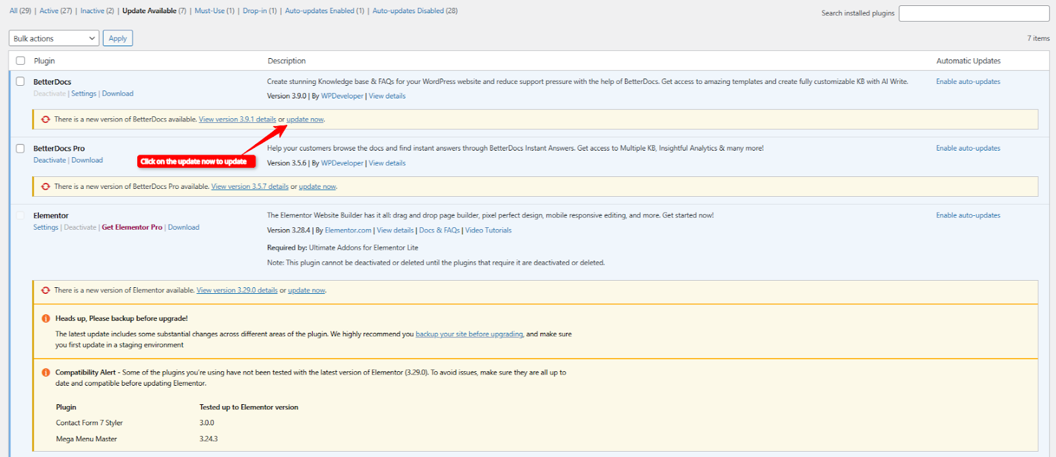The height and width of the screenshot is (457, 1056).
Task: Click the BetterDocs Deactivate link
Action: tap(49, 94)
